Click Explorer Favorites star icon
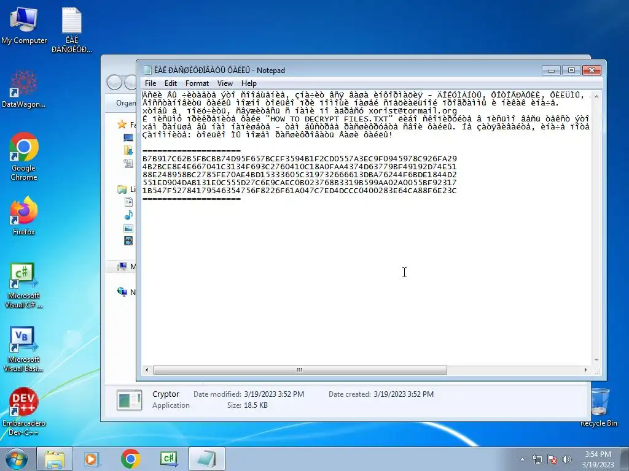Viewport: 629px width, 471px height. [122, 124]
